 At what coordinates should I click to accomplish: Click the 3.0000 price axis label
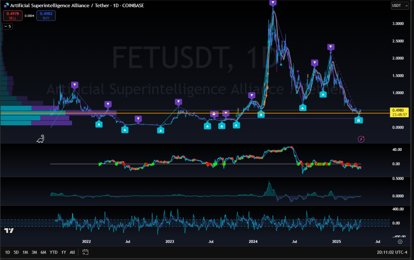398,23
